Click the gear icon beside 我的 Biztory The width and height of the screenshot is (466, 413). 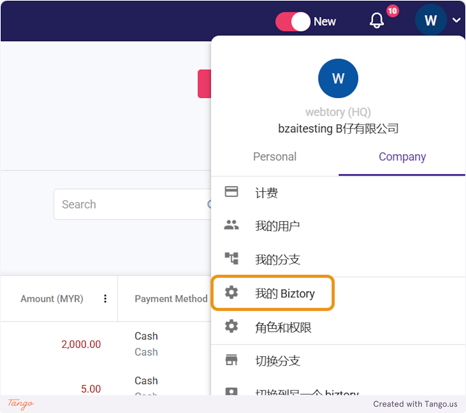point(231,292)
